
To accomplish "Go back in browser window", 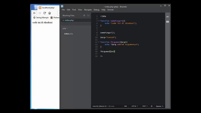I will click(x=35, y=13).
